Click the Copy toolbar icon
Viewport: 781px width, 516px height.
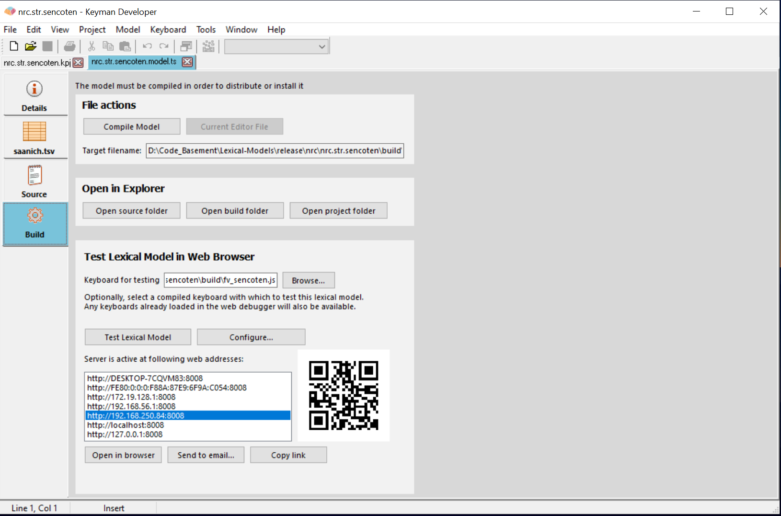point(108,46)
